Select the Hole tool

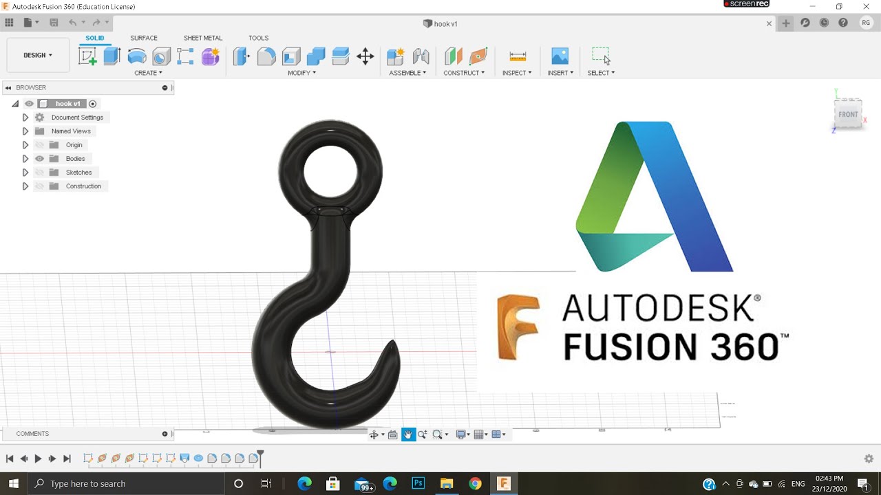pyautogui.click(x=162, y=56)
